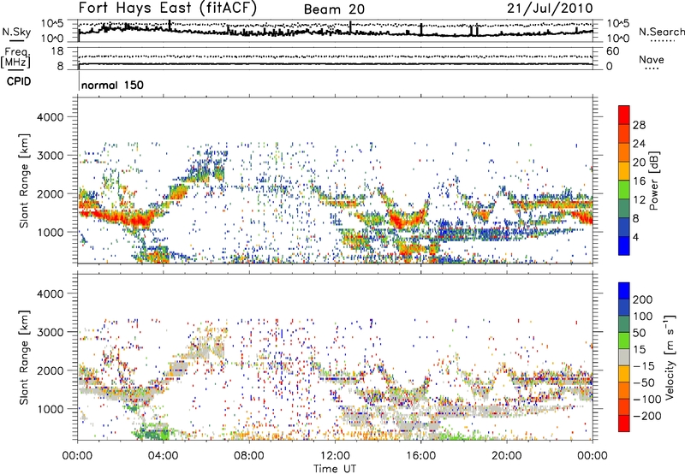
Task: Click the '20:00' time axis tick label
Action: click(x=507, y=456)
